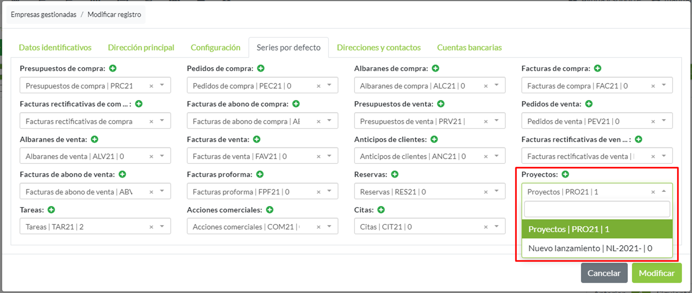Expand the Facturas proforma dropdown arrow
This screenshot has height=293, width=692.
(329, 191)
